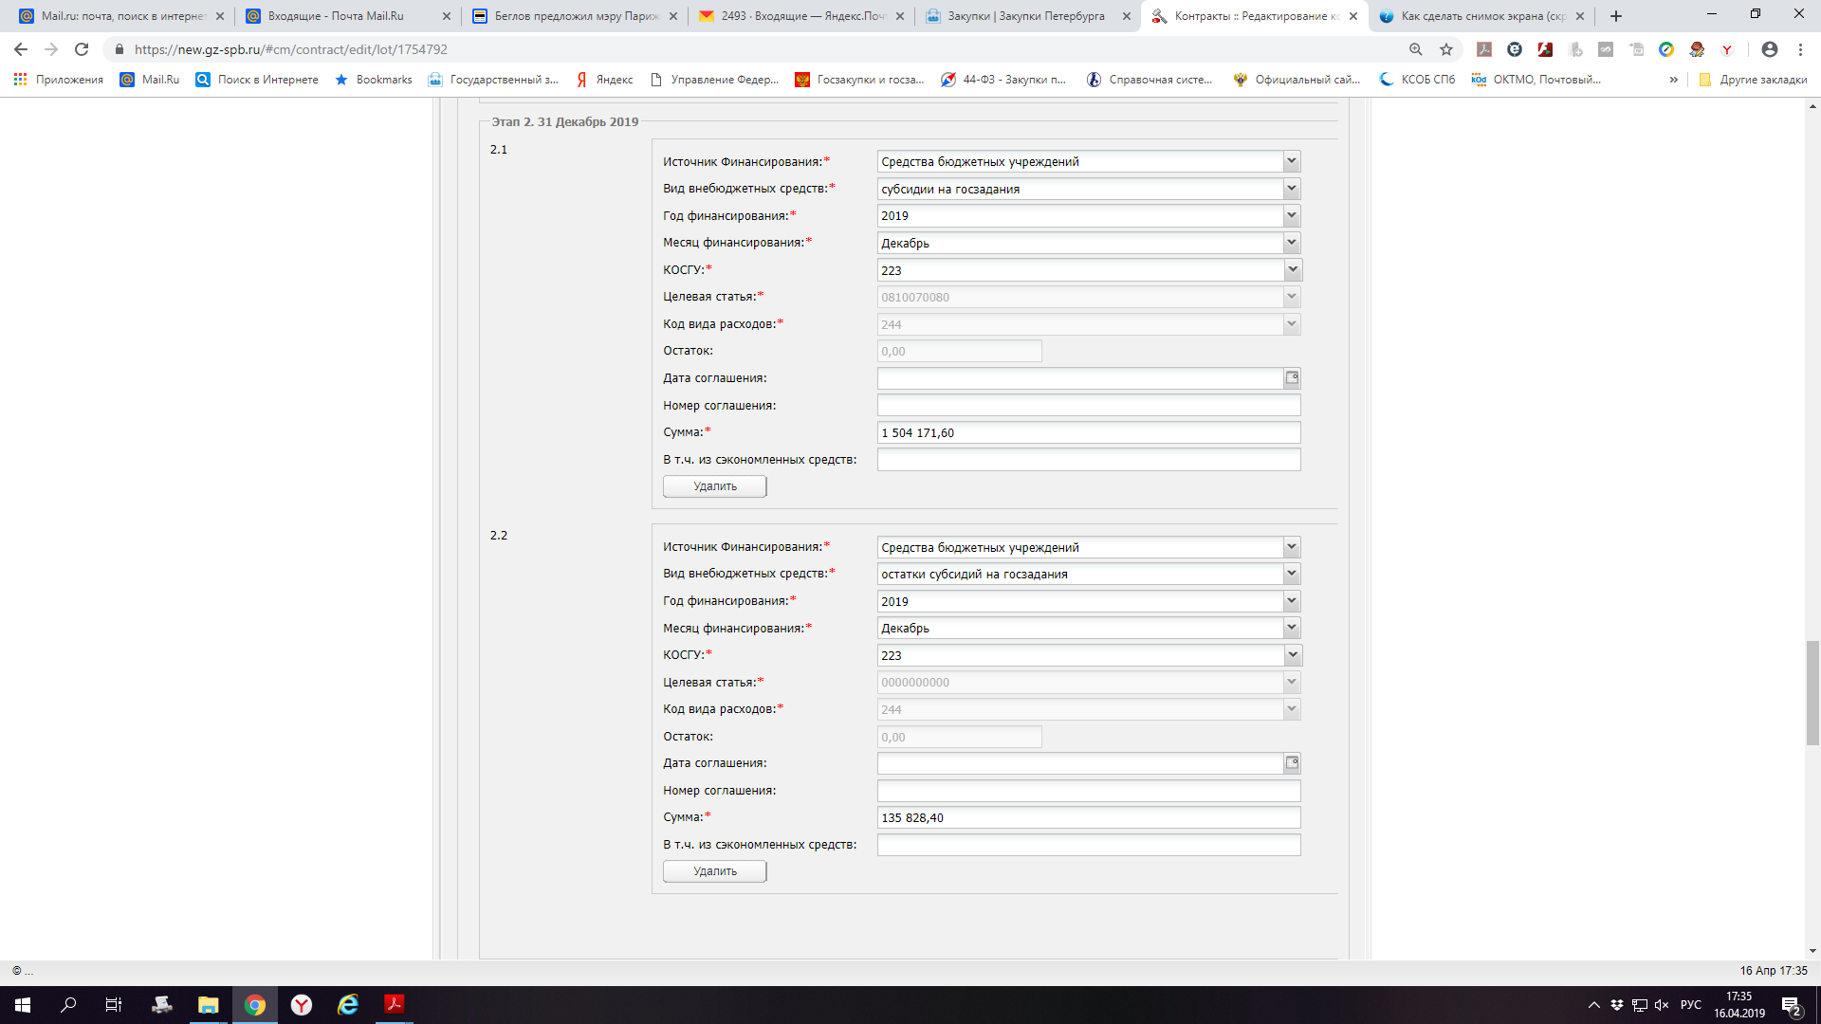This screenshot has height=1024, width=1821.
Task: Reload the current page
Action: 82,49
